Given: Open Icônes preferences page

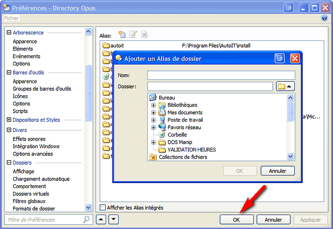Looking at the screenshot, I should pos(20,96).
